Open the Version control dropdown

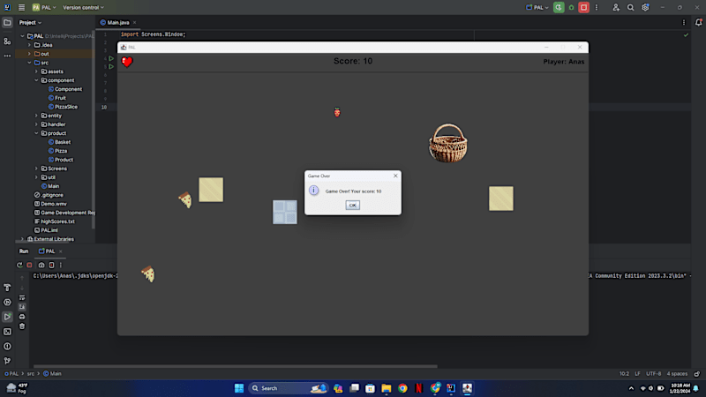tap(83, 8)
